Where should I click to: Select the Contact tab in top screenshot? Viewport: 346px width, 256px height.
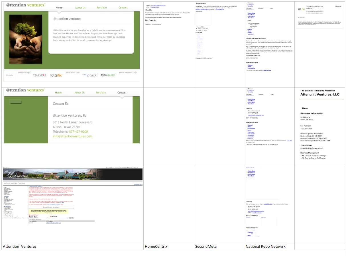123,8
